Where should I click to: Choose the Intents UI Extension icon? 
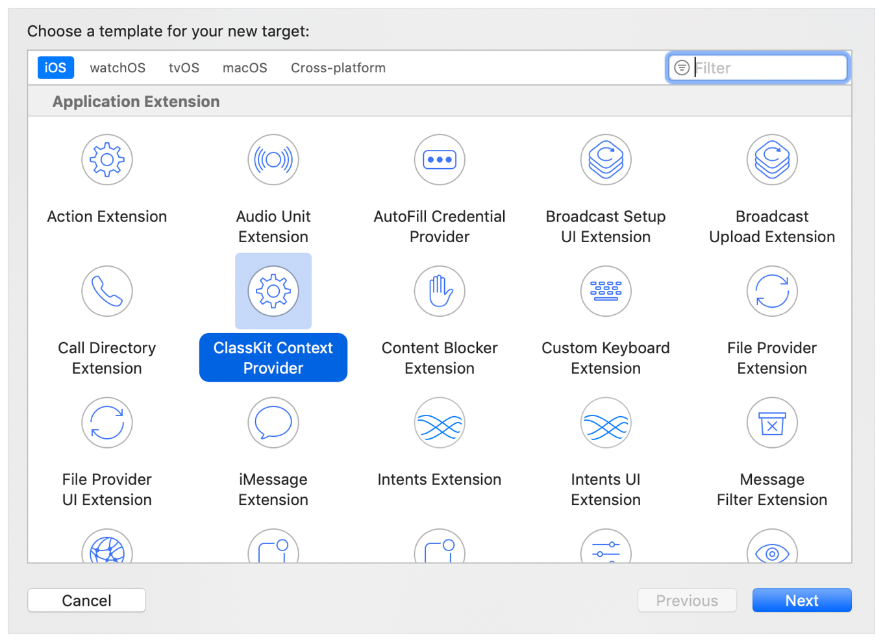[x=606, y=423]
